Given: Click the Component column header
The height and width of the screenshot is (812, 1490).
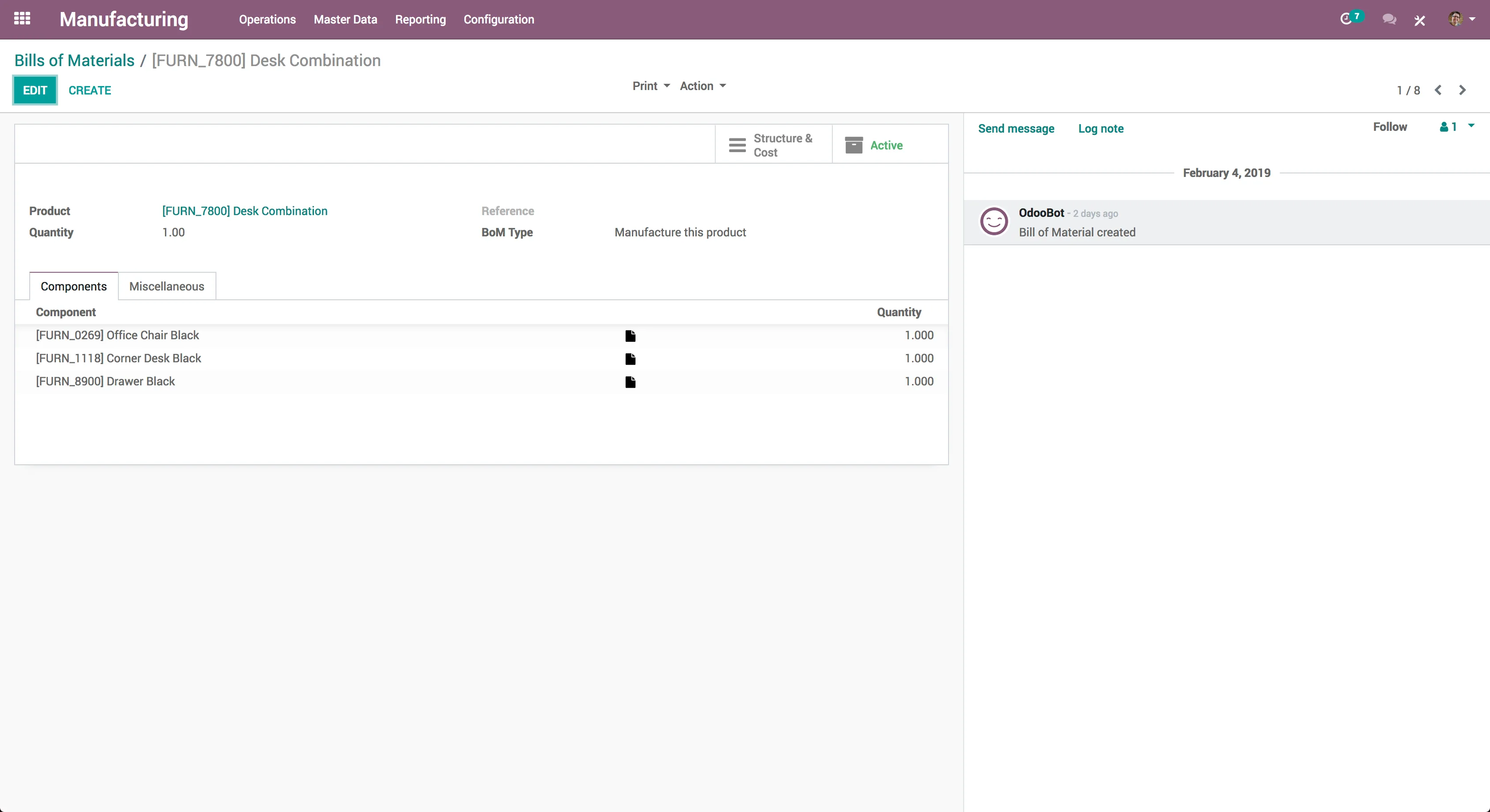Looking at the screenshot, I should [65, 312].
